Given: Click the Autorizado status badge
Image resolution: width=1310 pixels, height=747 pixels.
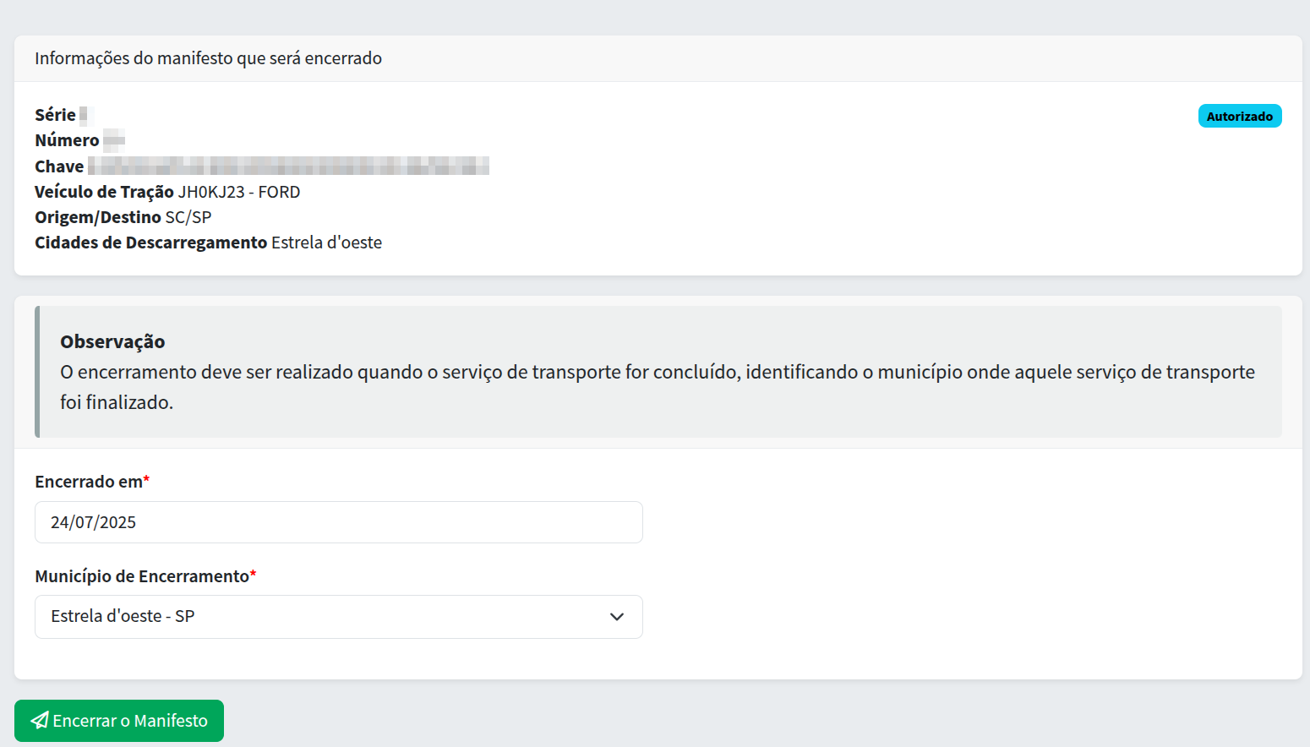Looking at the screenshot, I should click(x=1239, y=117).
